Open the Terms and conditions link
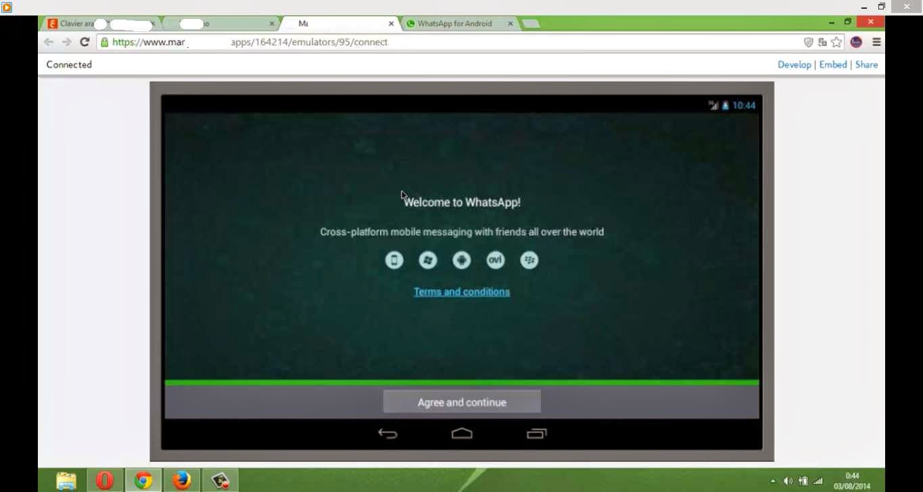The width and height of the screenshot is (923, 492). pyautogui.click(x=462, y=292)
